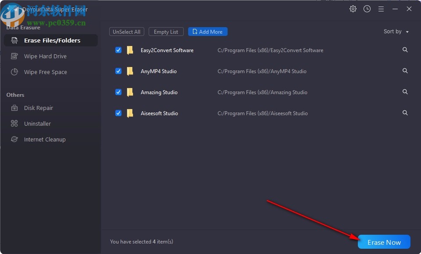Click the Easy2Convert Software folder icon

click(130, 50)
